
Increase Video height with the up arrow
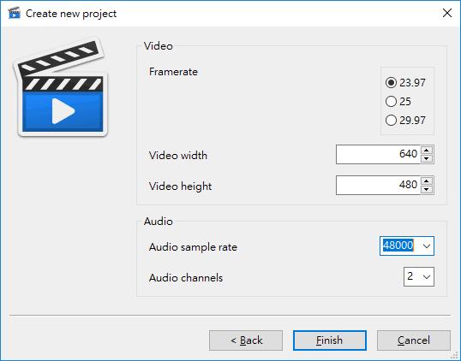[427, 181]
